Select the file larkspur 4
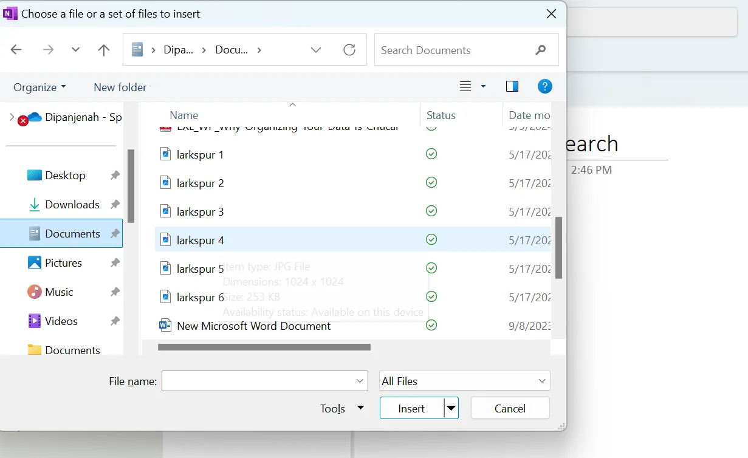 click(x=352, y=239)
